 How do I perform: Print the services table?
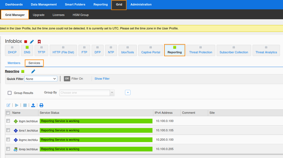[x=41, y=105]
